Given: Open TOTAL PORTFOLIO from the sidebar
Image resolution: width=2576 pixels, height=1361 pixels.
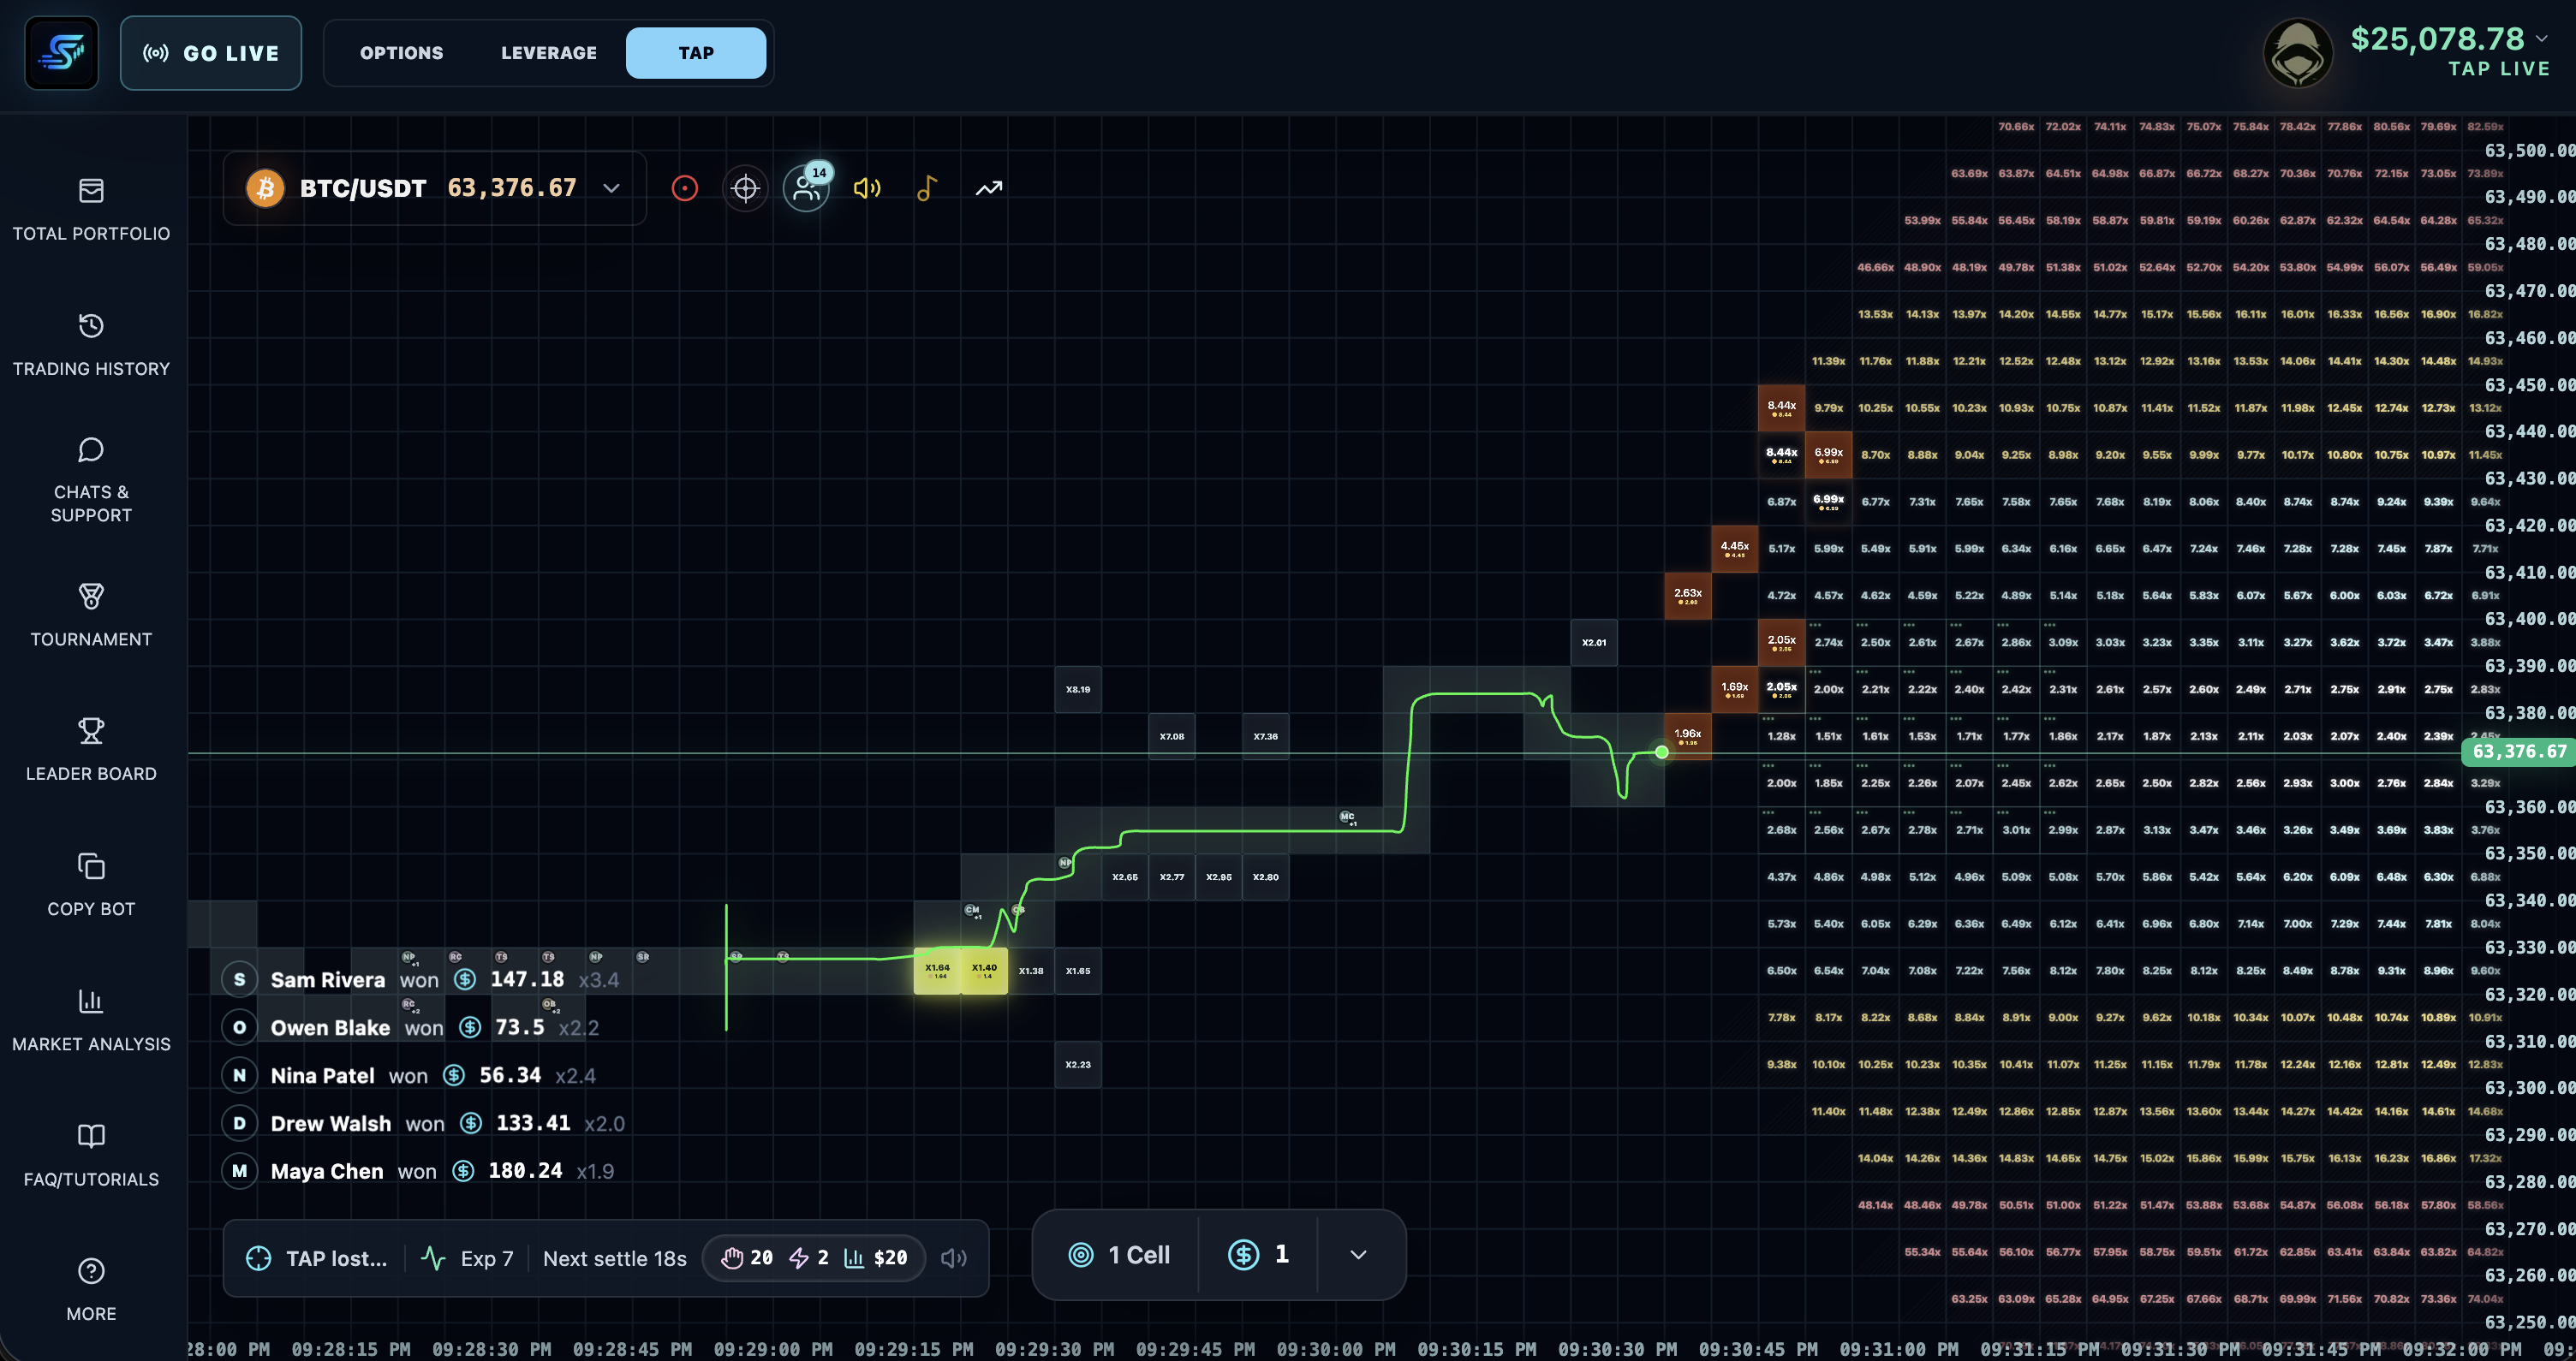Looking at the screenshot, I should (x=91, y=211).
